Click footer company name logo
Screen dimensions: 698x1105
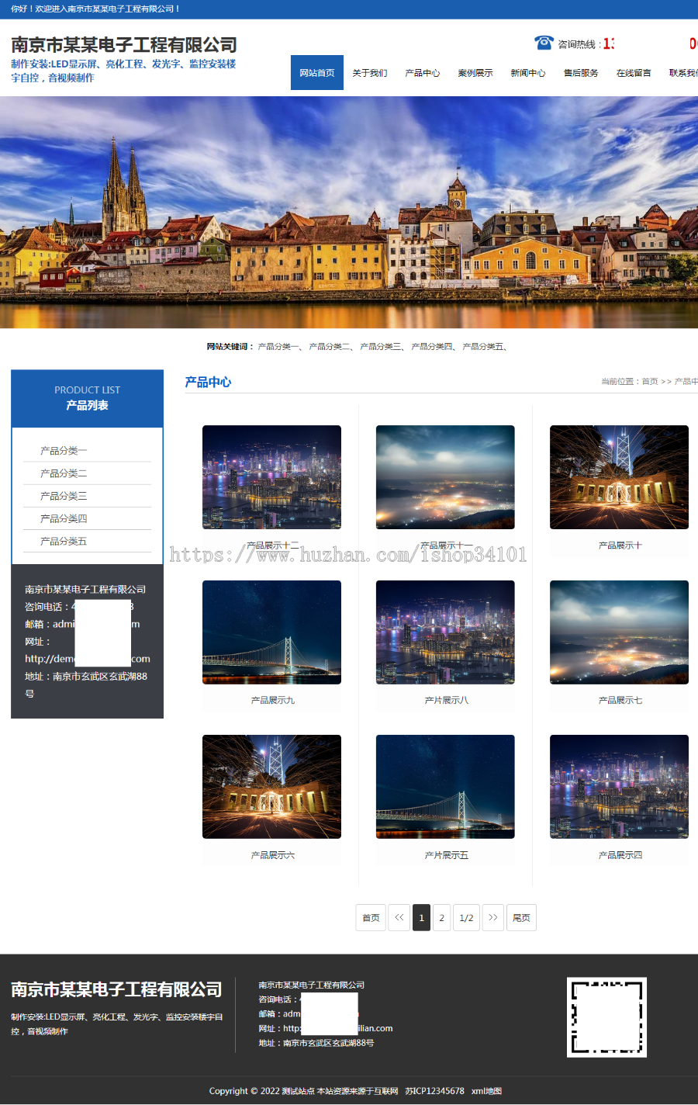point(116,989)
